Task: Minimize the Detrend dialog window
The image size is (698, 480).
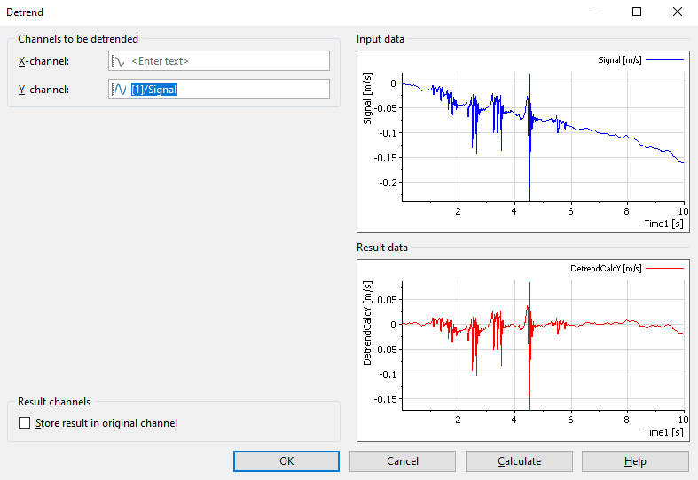Action: [x=596, y=12]
